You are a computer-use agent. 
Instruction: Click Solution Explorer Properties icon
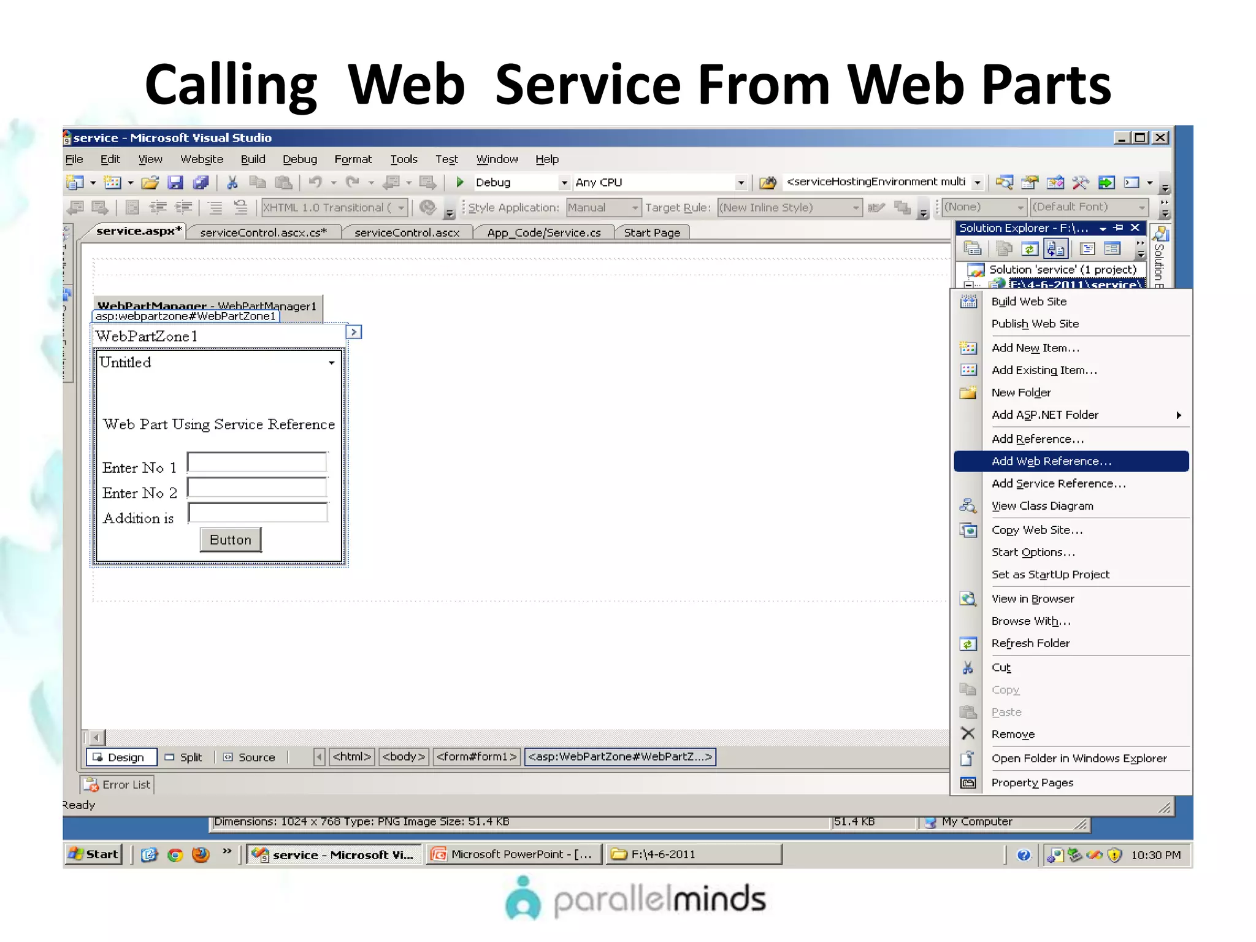tap(973, 248)
